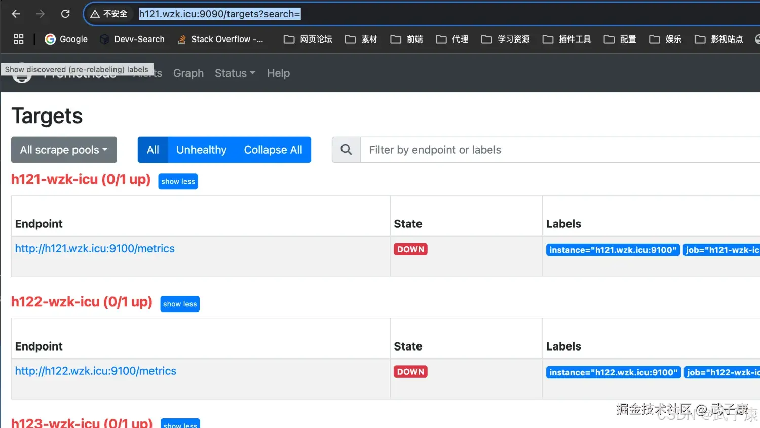Image resolution: width=760 pixels, height=428 pixels.
Task: Select the All targets filter
Action: pyautogui.click(x=153, y=150)
